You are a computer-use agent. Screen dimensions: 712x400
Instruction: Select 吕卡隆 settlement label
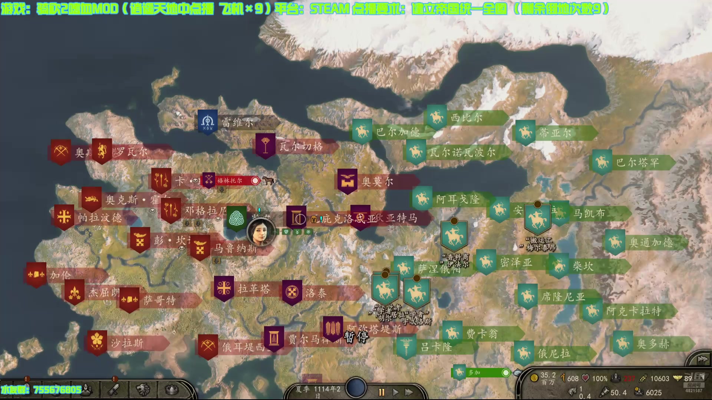tap(436, 347)
